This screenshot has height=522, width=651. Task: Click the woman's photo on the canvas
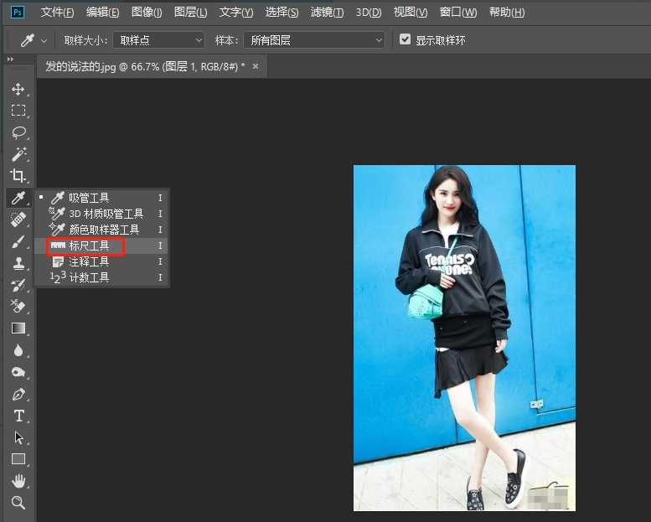tap(464, 337)
